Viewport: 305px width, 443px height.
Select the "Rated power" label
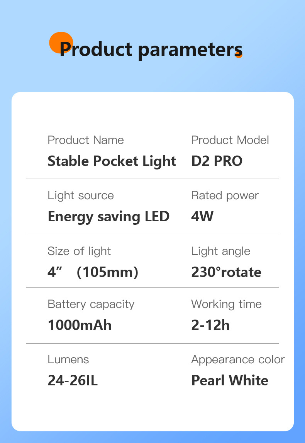point(225,195)
